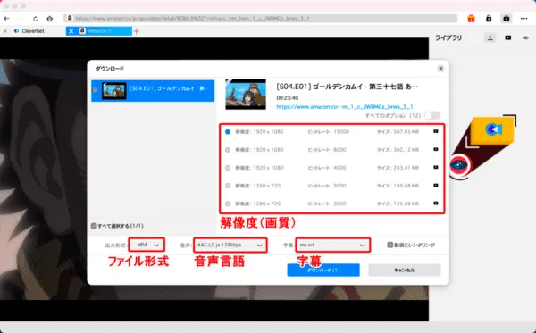The width and height of the screenshot is (536, 333).
Task: Click the duration text 00:23:40
Action: pyautogui.click(x=288, y=98)
